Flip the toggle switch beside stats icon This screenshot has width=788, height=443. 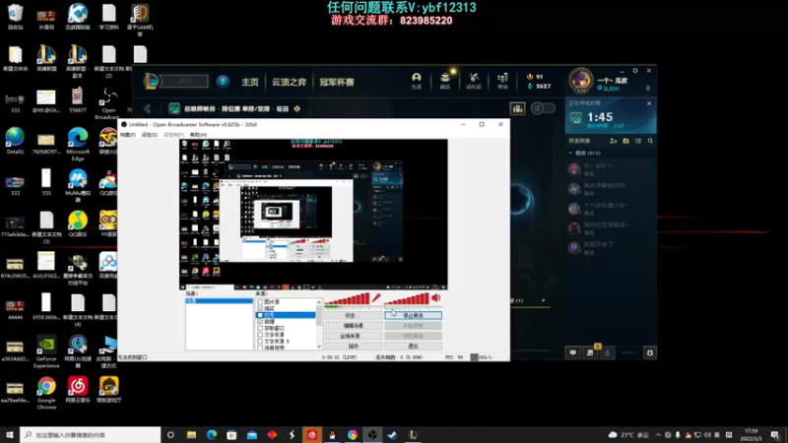(x=544, y=108)
